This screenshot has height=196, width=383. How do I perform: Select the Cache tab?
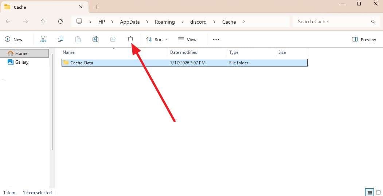point(44,7)
